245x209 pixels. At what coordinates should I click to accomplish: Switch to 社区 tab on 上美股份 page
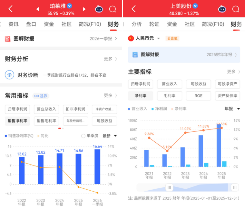pos(190,24)
